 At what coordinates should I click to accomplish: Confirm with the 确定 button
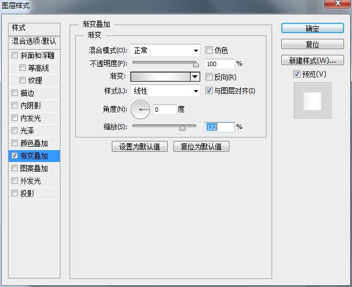pos(312,29)
